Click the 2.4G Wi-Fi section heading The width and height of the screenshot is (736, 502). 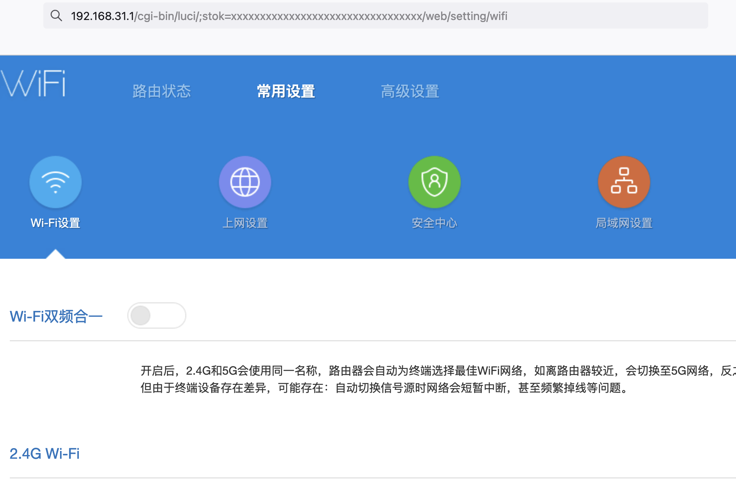[x=45, y=453]
